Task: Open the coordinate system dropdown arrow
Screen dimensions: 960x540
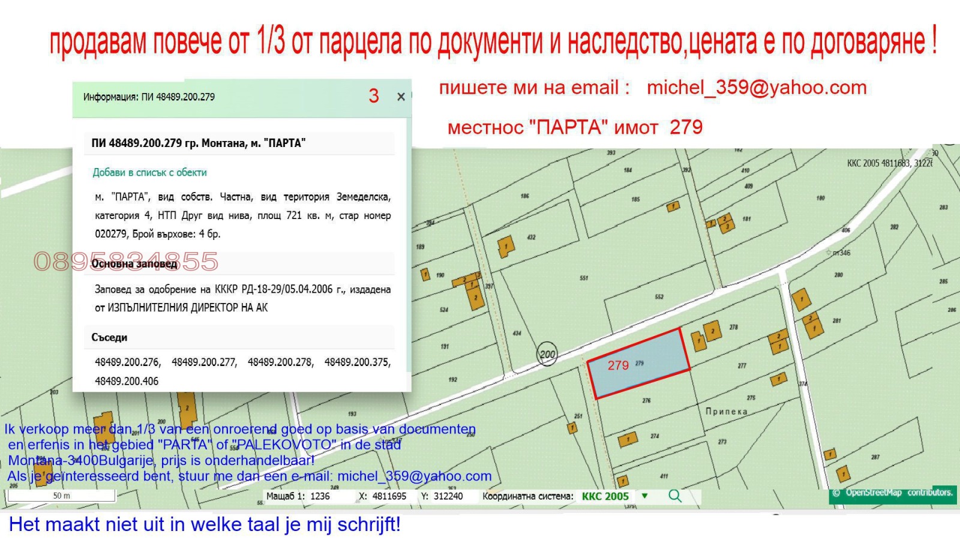Action: click(x=645, y=496)
